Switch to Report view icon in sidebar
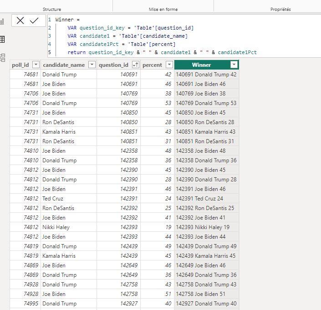Image resolution: width=321 pixels, height=310 pixels. click(x=2, y=22)
